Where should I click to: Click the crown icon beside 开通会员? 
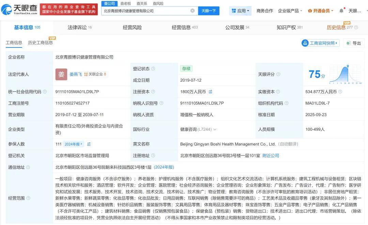point(310,11)
